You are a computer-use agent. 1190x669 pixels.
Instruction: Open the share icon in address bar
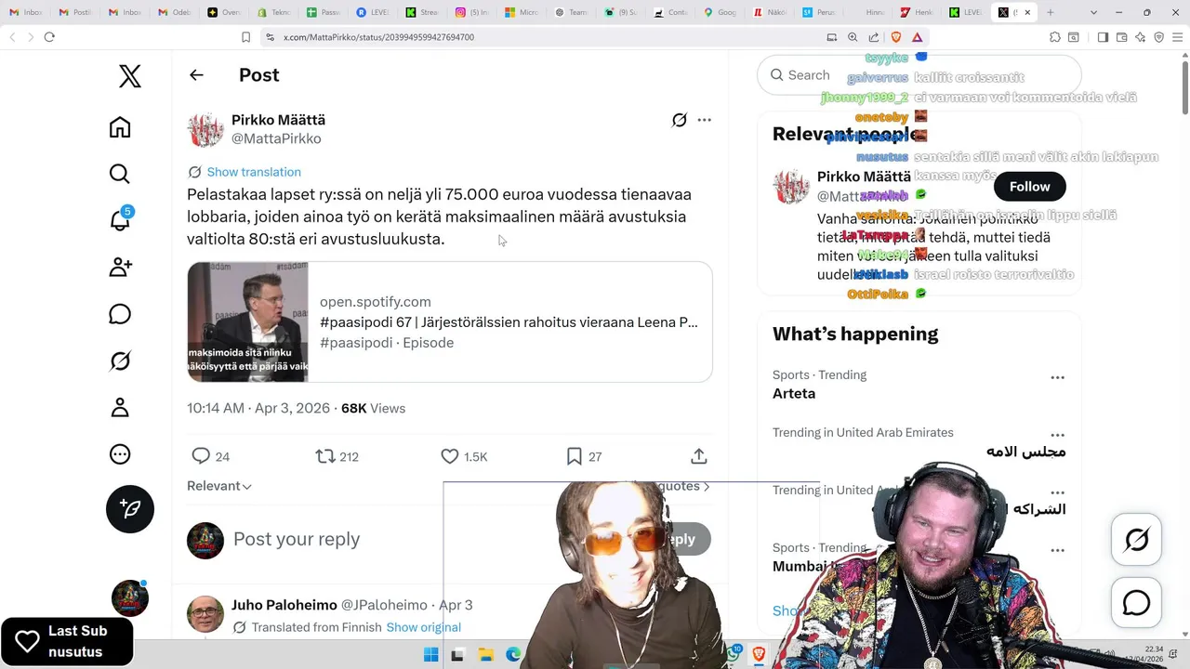[x=874, y=37]
